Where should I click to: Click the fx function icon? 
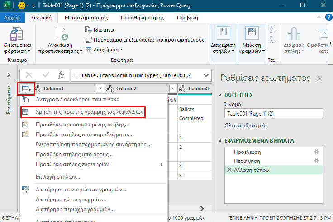61,75
